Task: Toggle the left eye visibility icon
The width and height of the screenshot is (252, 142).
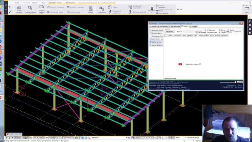Action: tap(178, 9)
